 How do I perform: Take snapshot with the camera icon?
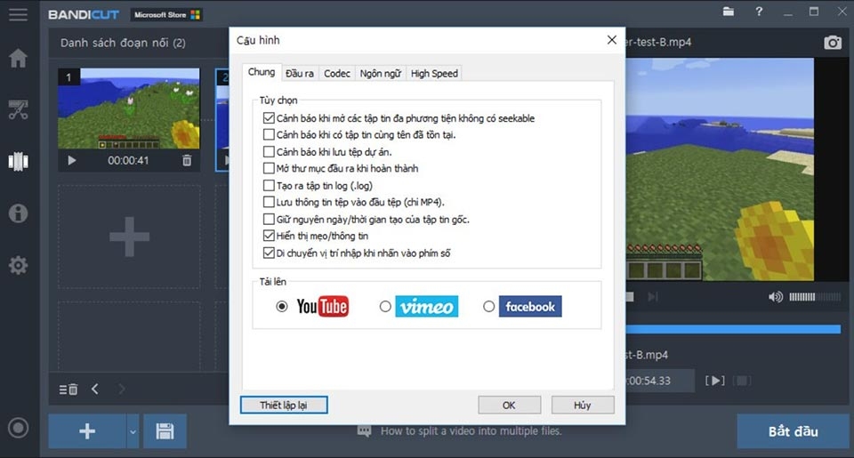coord(833,43)
